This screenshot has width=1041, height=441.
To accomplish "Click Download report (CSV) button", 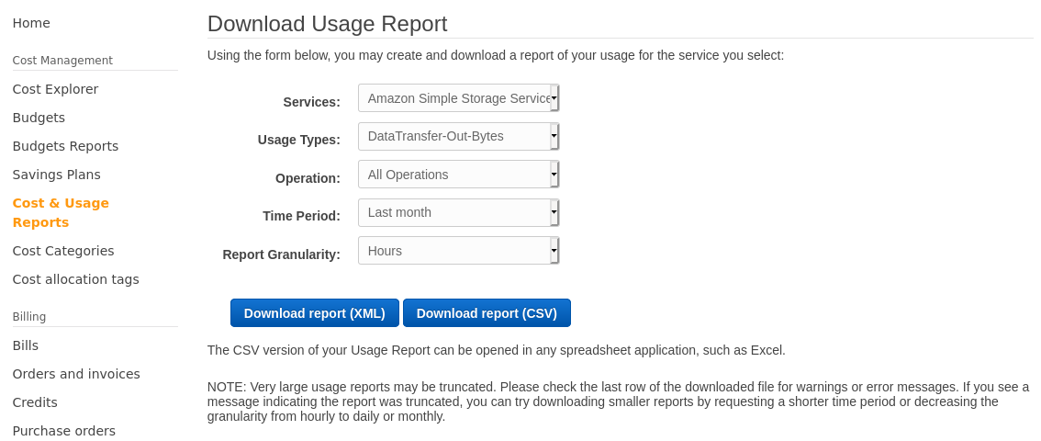I will (487, 312).
